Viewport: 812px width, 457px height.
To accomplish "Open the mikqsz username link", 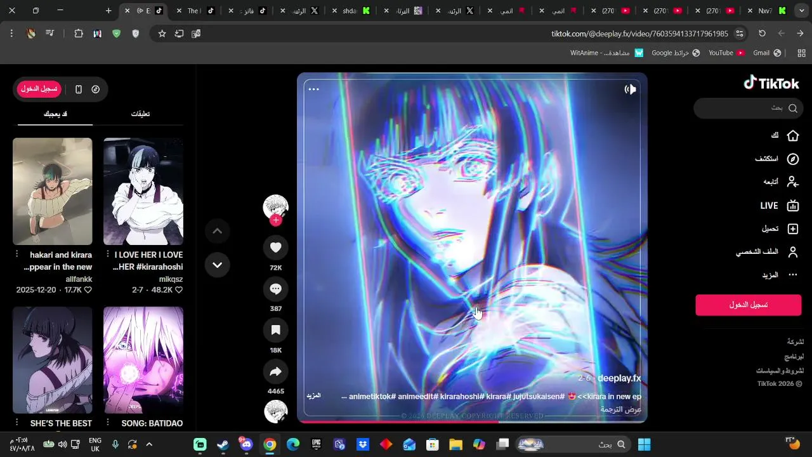I will coord(171,279).
